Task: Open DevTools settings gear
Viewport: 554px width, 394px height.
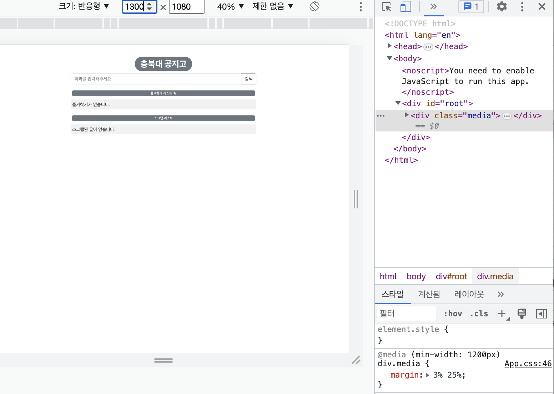Action: (x=502, y=6)
